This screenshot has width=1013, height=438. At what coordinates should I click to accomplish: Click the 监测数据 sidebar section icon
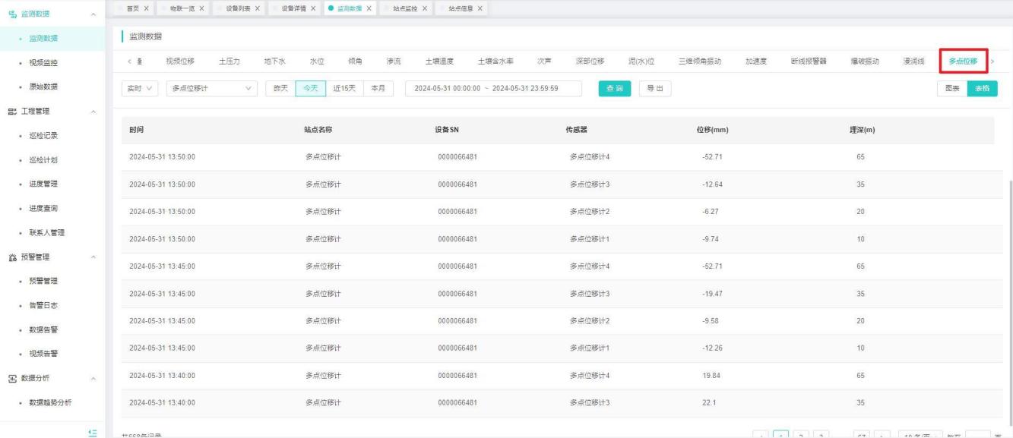12,14
